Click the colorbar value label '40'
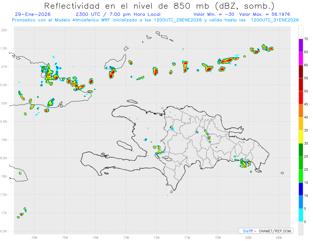This screenshot has height=241, width=313. click(x=306, y=117)
